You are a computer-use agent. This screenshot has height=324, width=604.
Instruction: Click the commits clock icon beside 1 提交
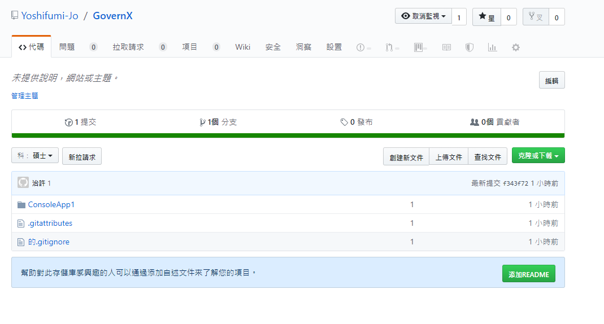click(x=68, y=122)
